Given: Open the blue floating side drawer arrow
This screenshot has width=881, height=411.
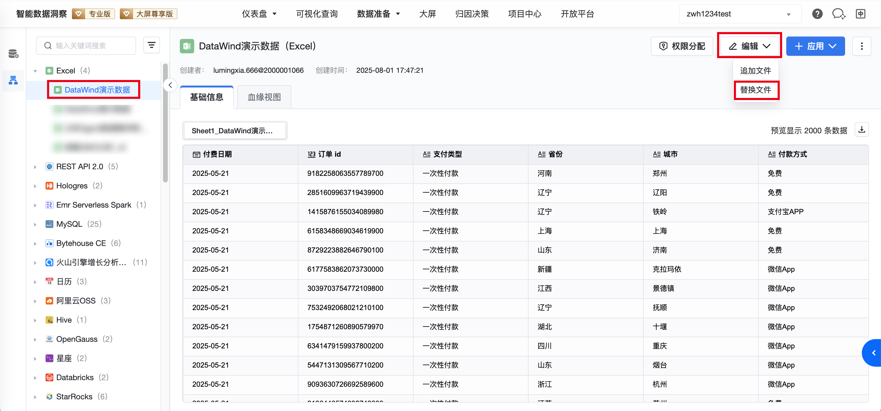Looking at the screenshot, I should coord(873,353).
